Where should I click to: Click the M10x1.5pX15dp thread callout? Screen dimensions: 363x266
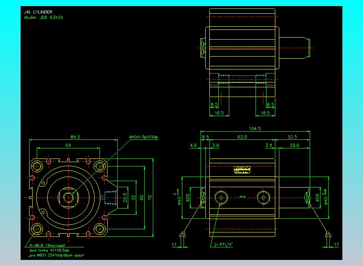(144, 137)
